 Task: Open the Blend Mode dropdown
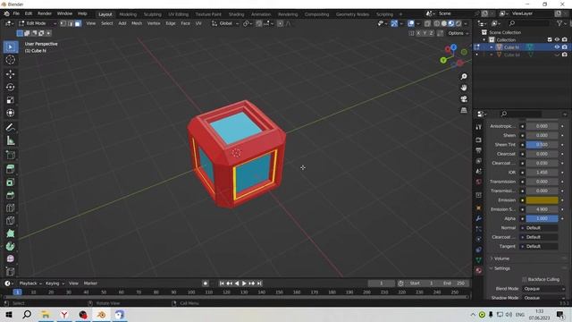click(543, 289)
